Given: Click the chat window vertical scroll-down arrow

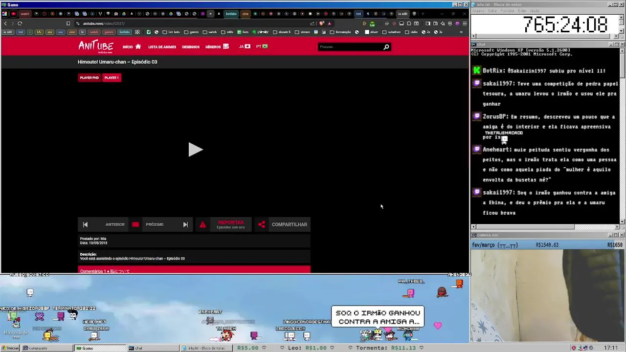Looking at the screenshot, I should (x=622, y=221).
